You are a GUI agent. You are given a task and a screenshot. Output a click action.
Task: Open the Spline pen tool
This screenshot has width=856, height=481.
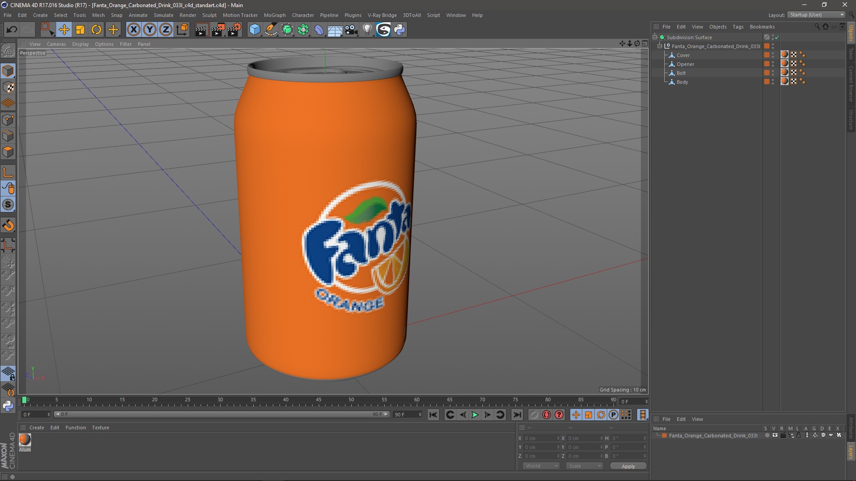pyautogui.click(x=271, y=29)
